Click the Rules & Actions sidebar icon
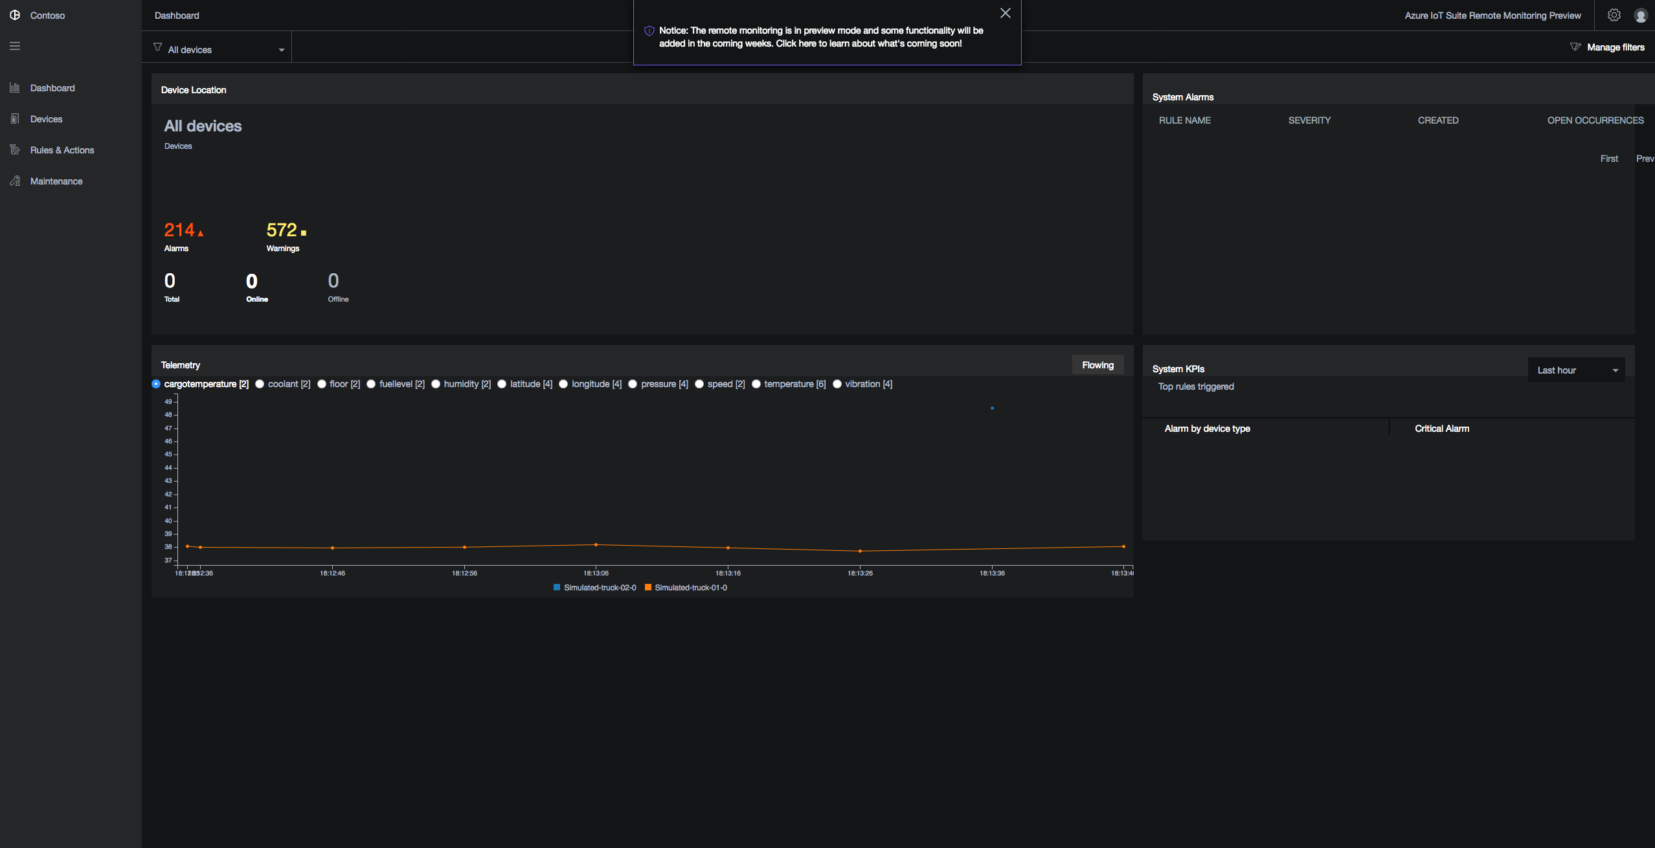The width and height of the screenshot is (1655, 848). (15, 150)
